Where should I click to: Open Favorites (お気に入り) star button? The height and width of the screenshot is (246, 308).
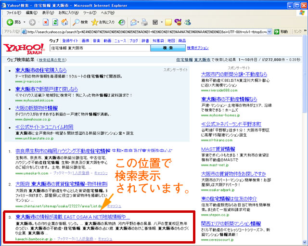[103, 22]
